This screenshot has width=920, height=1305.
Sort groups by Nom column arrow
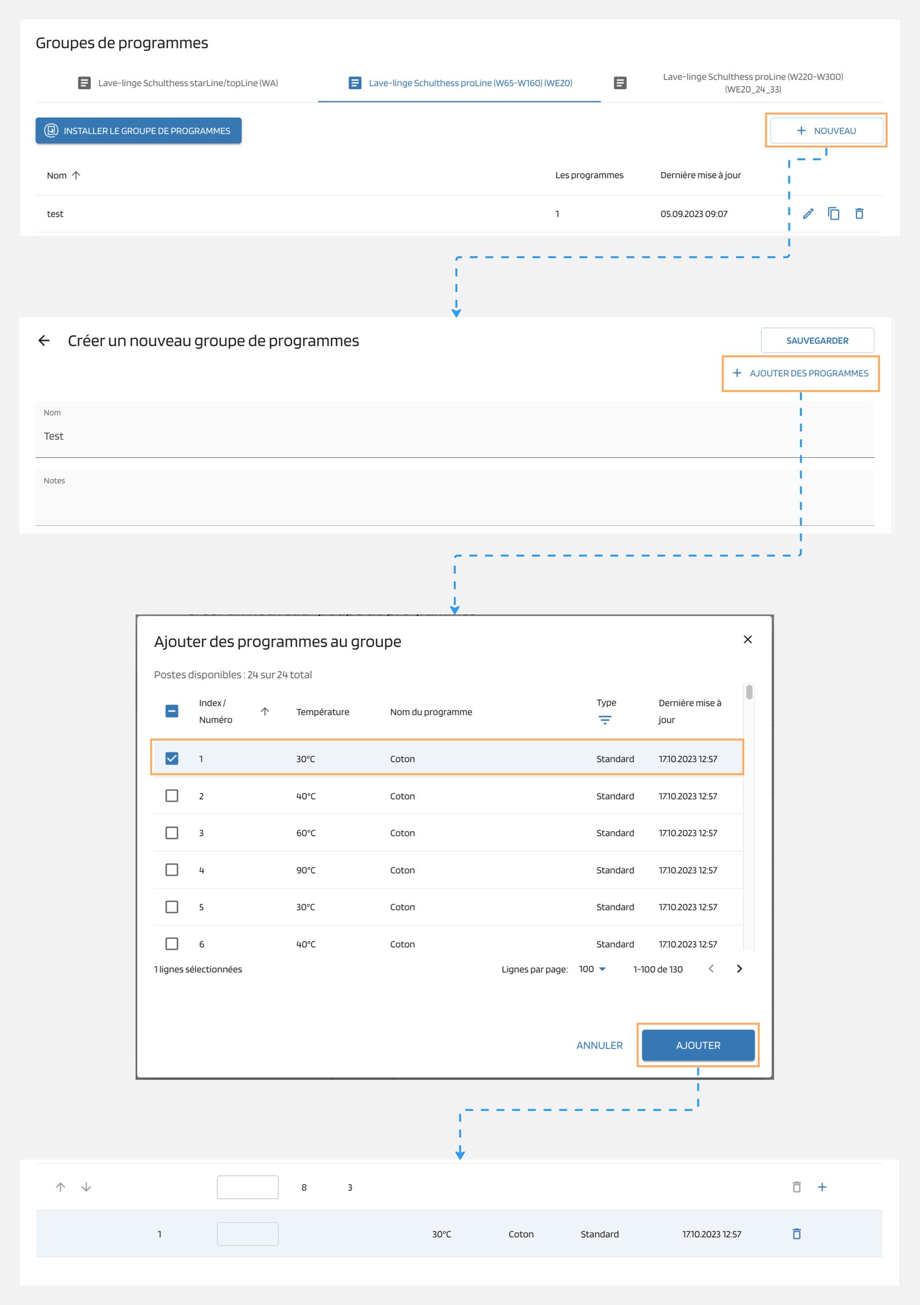(x=76, y=175)
